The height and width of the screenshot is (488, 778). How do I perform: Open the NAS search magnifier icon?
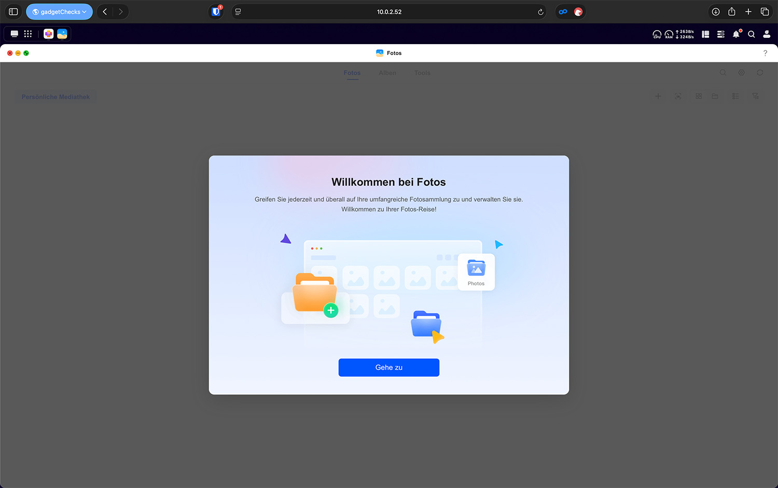click(x=751, y=34)
